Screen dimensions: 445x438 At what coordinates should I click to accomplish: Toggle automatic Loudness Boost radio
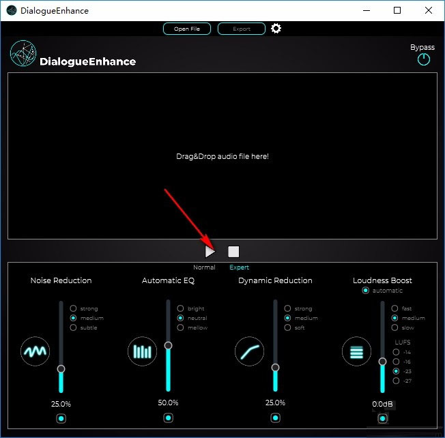click(366, 291)
